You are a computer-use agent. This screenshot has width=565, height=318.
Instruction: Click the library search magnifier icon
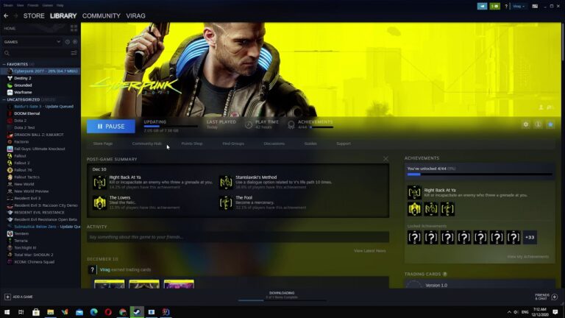[7, 53]
